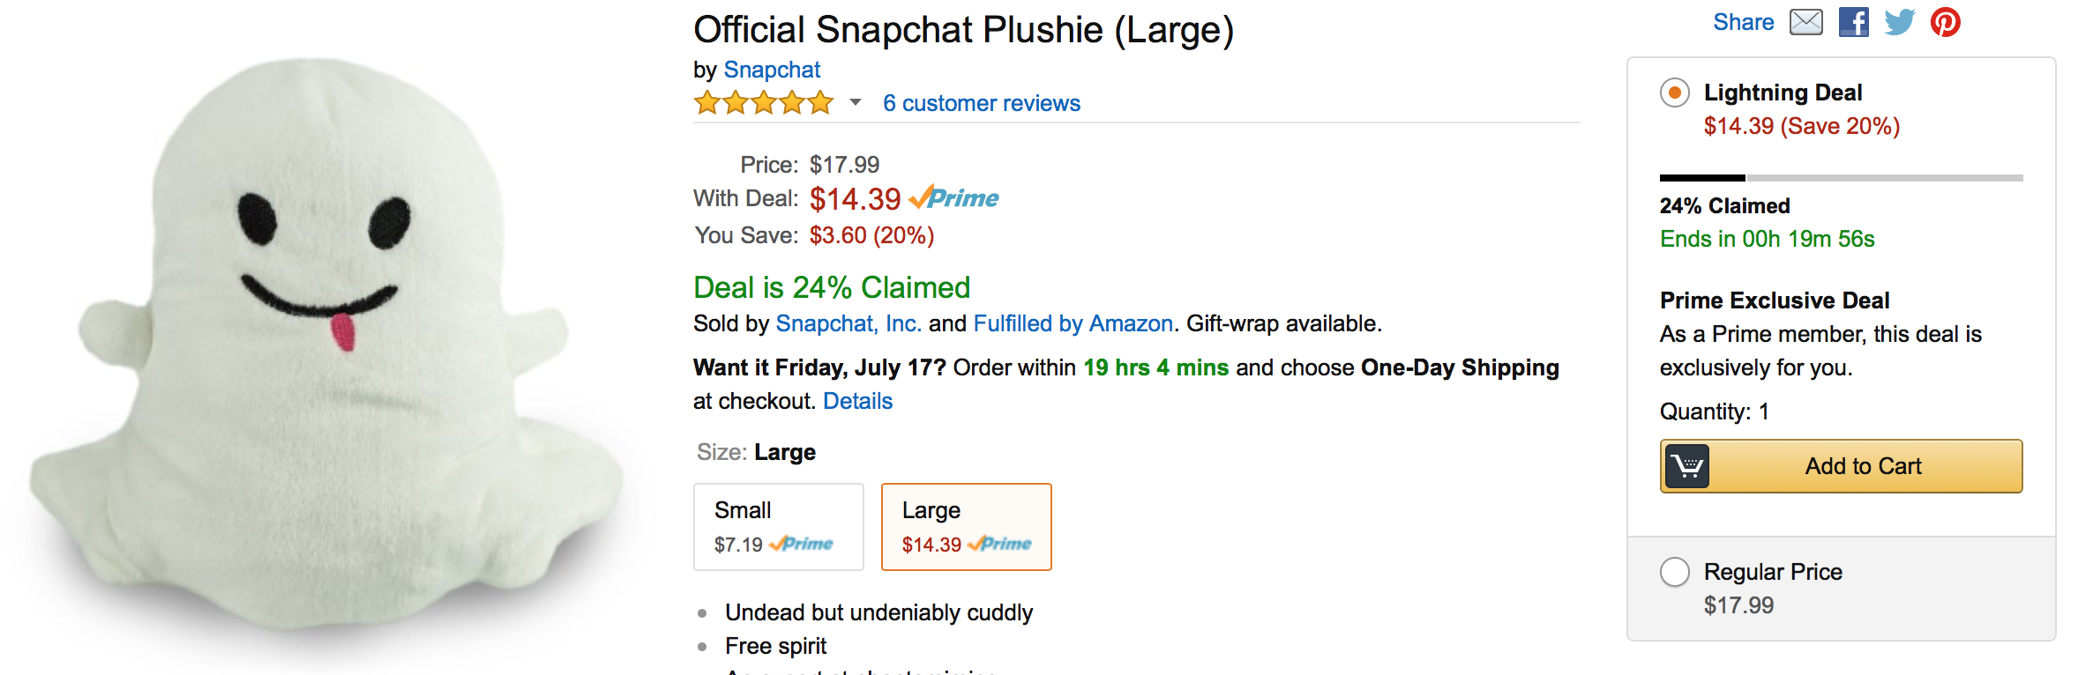Open the Snapchat brand link
Viewport: 2078px width, 675px height.
[x=772, y=70]
